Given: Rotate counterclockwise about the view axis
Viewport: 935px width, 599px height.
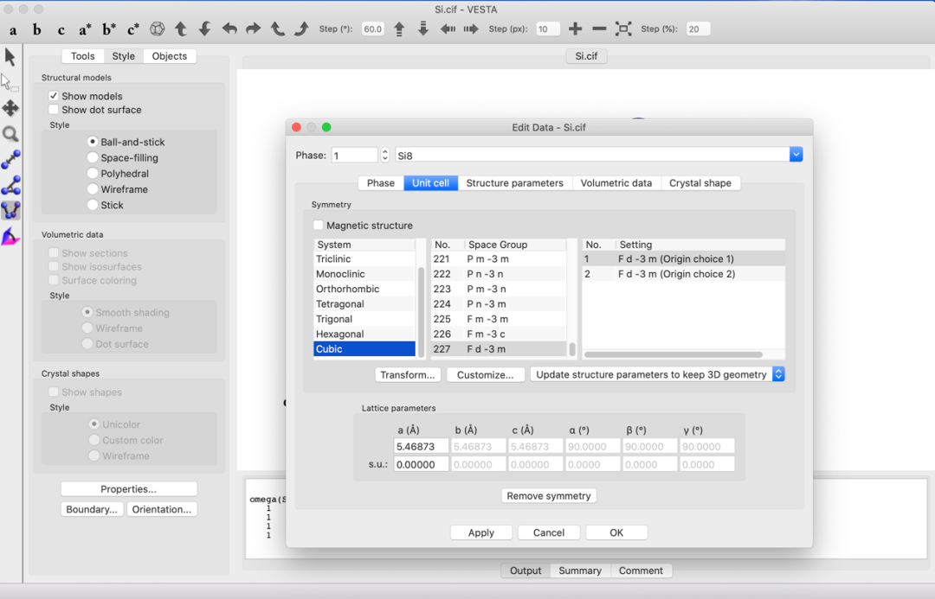Looking at the screenshot, I should point(277,29).
